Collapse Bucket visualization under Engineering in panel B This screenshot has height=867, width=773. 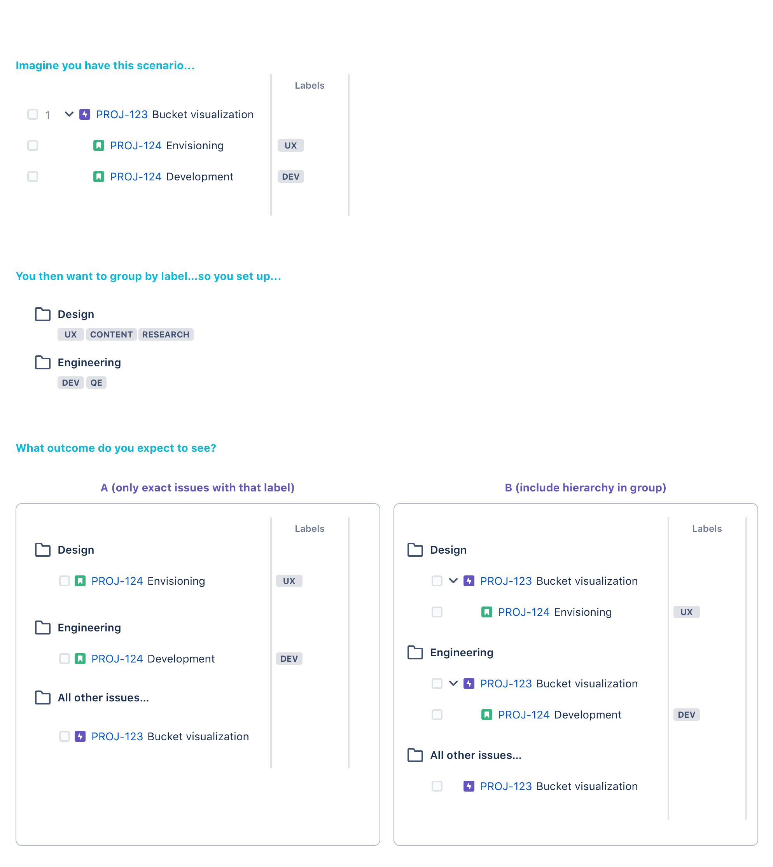point(453,683)
